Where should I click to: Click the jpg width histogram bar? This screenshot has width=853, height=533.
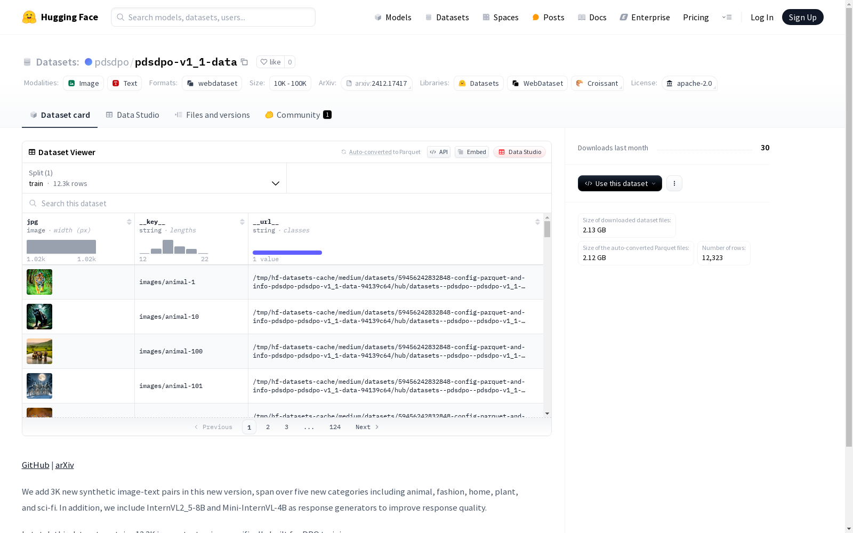[61, 247]
